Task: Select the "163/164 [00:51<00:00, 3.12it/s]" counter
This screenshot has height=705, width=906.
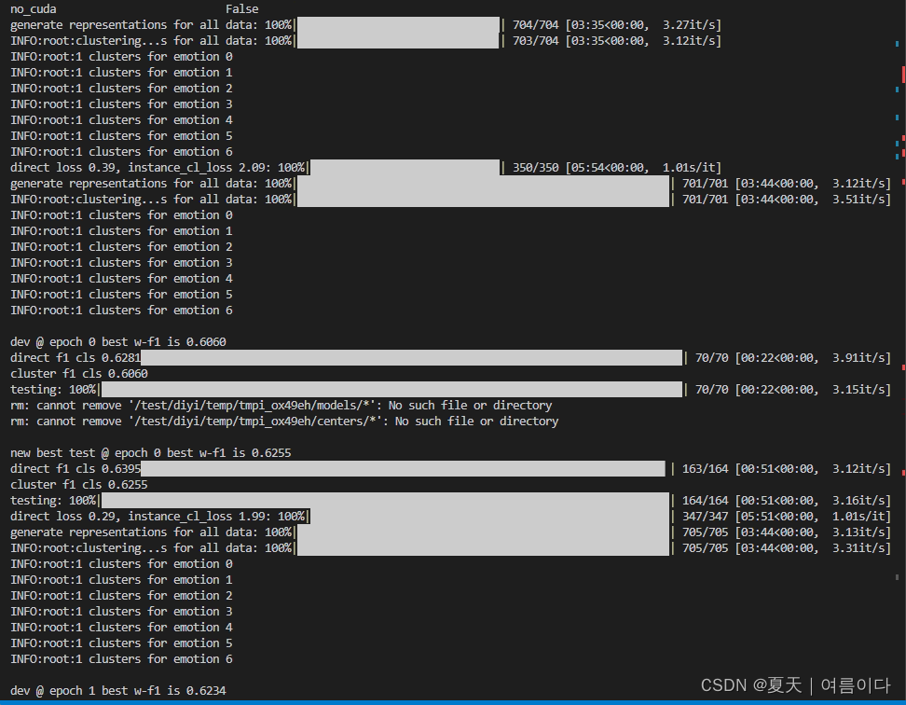Action: [x=787, y=469]
